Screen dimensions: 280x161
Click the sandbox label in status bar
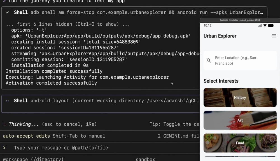tap(145, 159)
